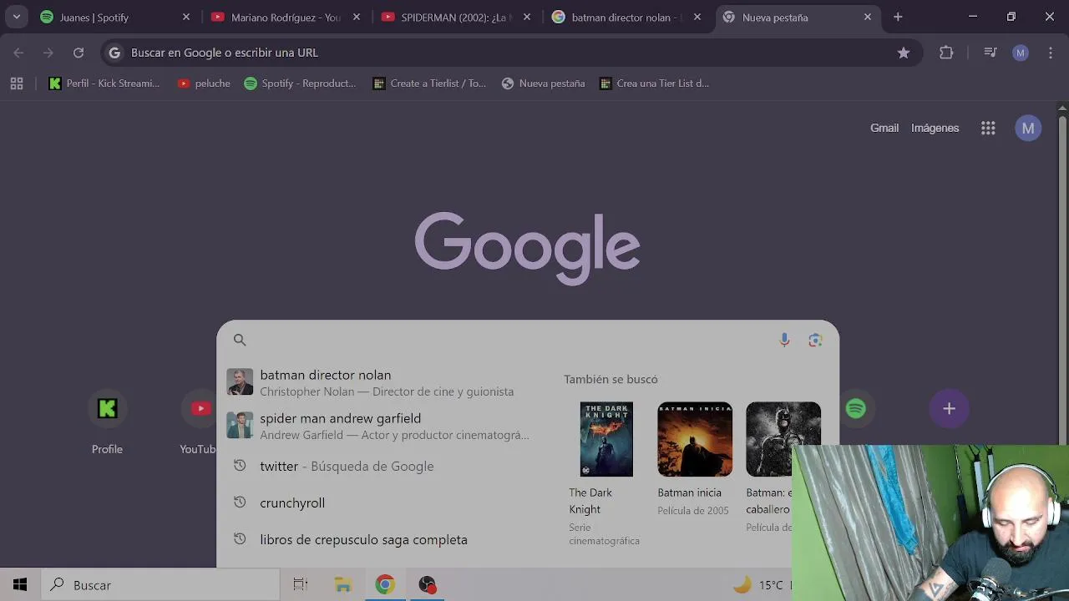This screenshot has height=601, width=1069.
Task: Close the Nueva pestaña tab
Action: (x=868, y=17)
